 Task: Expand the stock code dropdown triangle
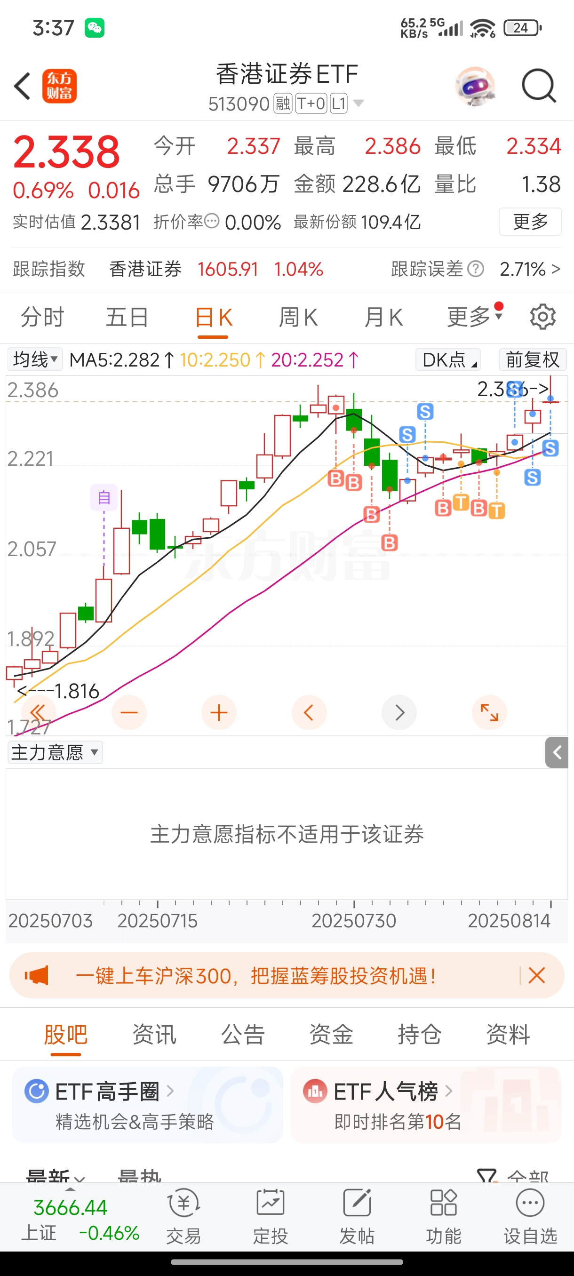pos(359,103)
